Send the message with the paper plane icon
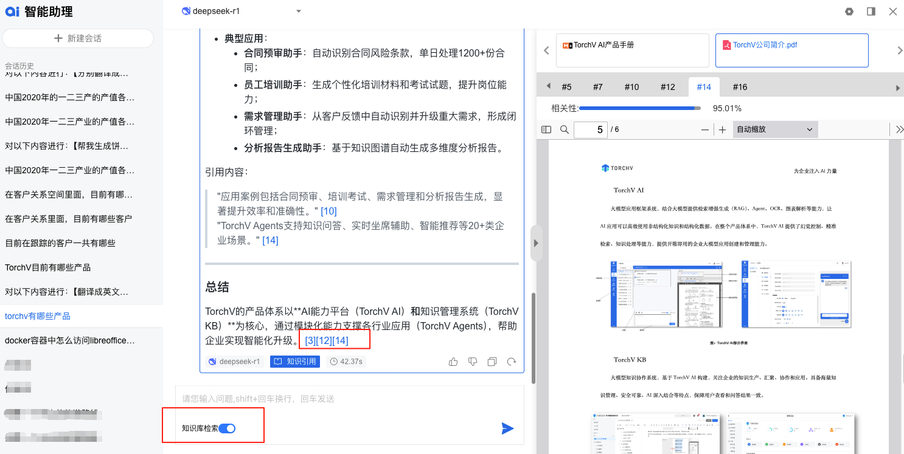This screenshot has height=454, width=904. (507, 428)
